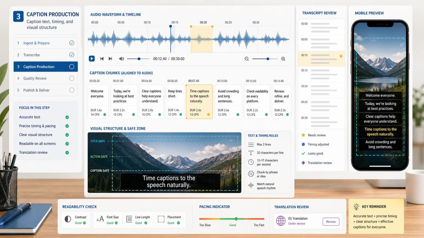The image size is (424, 238).
Task: Mark the Publish & Deliver step circle
Action: tap(72, 90)
